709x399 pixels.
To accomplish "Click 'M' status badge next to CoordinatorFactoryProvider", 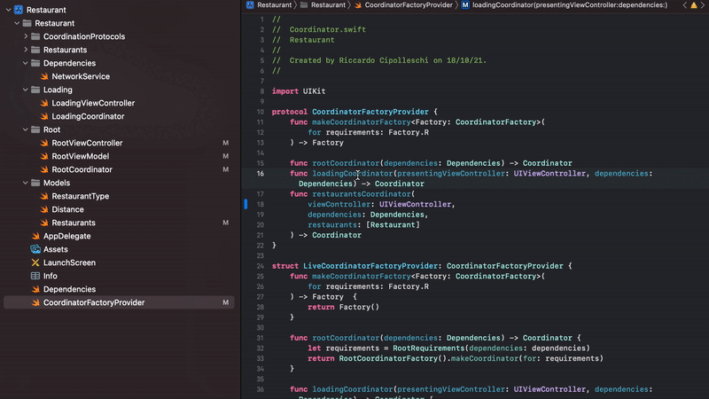I will pos(226,302).
